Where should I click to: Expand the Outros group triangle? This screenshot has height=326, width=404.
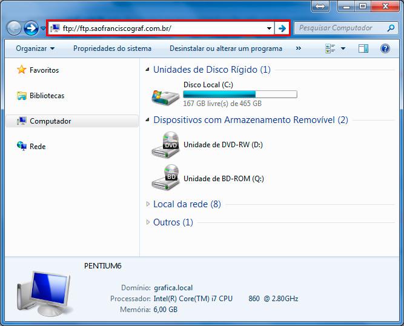click(x=148, y=222)
